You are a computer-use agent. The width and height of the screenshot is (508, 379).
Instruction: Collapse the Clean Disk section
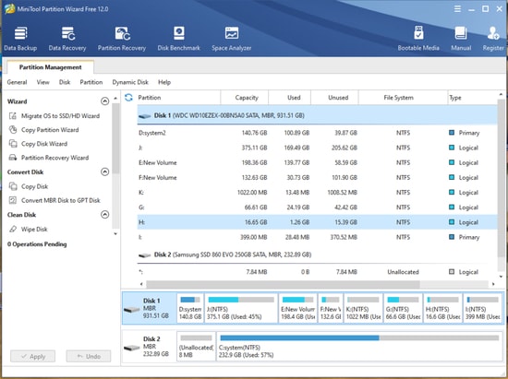point(104,215)
